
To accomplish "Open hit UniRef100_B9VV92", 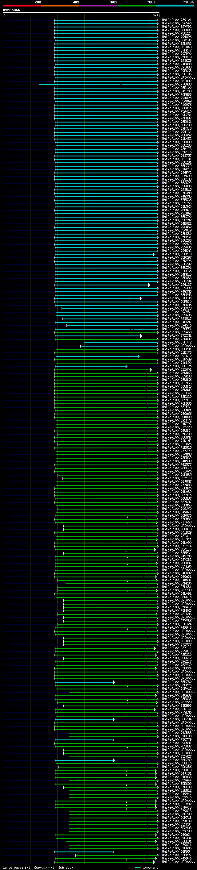I will point(177,27).
